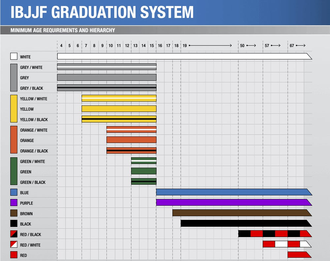
Task: Select the black belt legend swatch
Action: [14, 223]
